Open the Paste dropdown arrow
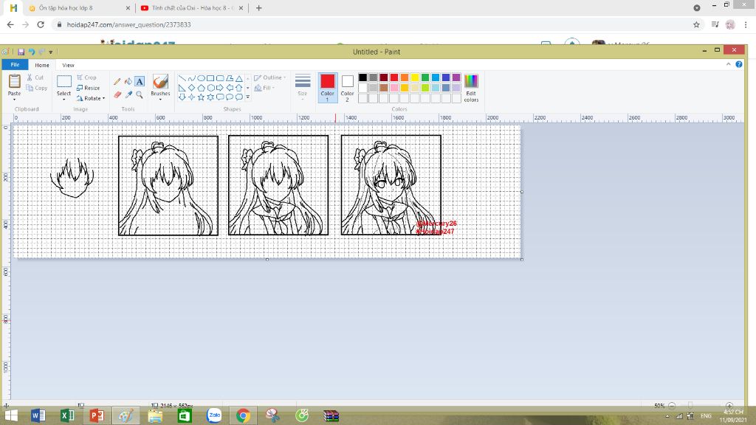This screenshot has width=756, height=425. tap(15, 100)
